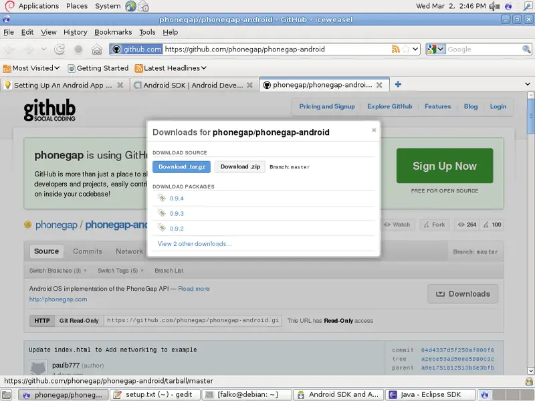Screen dimensions: 535x401
Task: Click the repository clone URL field
Action: click(x=193, y=321)
